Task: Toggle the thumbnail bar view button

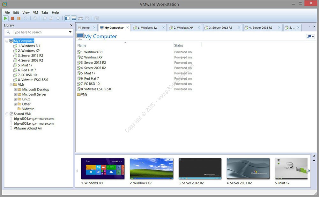Action: (x=74, y=18)
